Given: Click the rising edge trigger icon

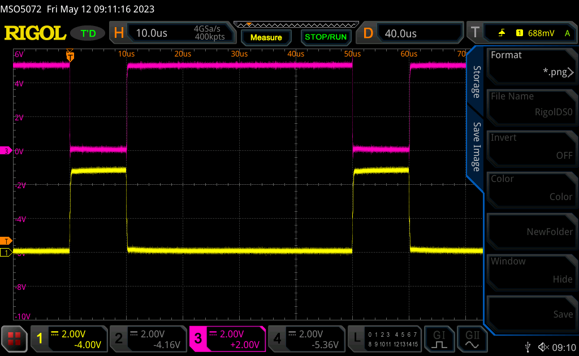Looking at the screenshot, I should [502, 33].
